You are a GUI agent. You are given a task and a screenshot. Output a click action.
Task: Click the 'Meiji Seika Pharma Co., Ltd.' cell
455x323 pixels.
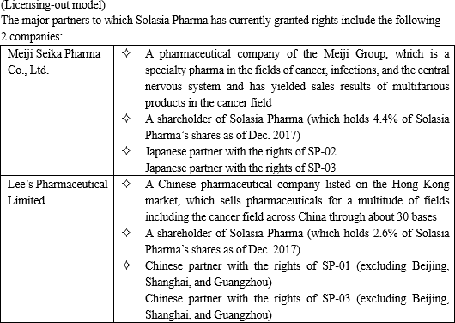tap(58, 110)
